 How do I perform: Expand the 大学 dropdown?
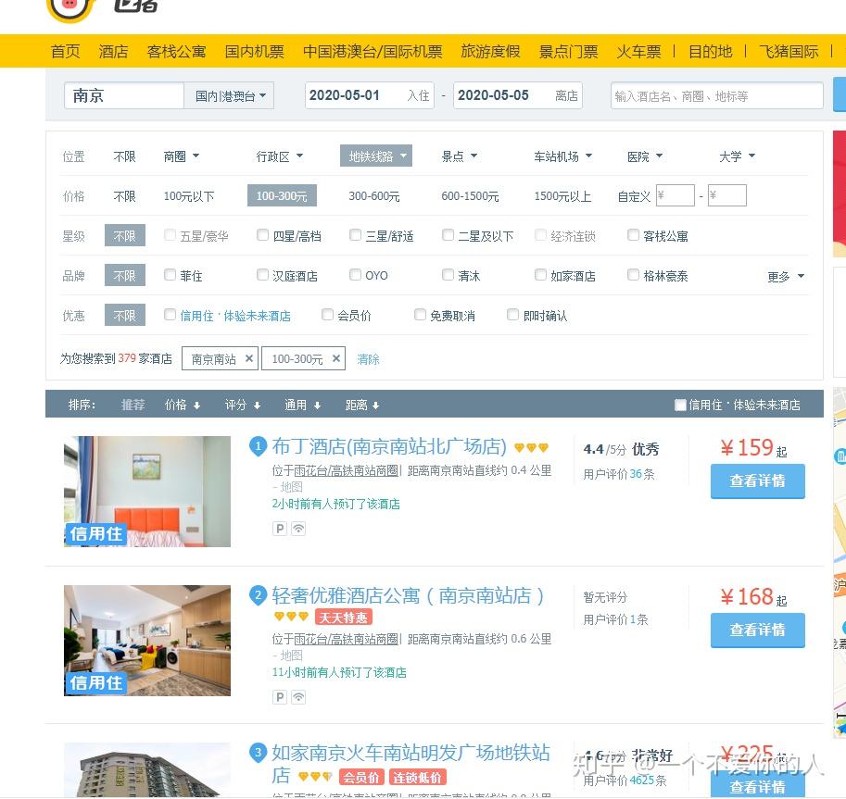(x=737, y=156)
